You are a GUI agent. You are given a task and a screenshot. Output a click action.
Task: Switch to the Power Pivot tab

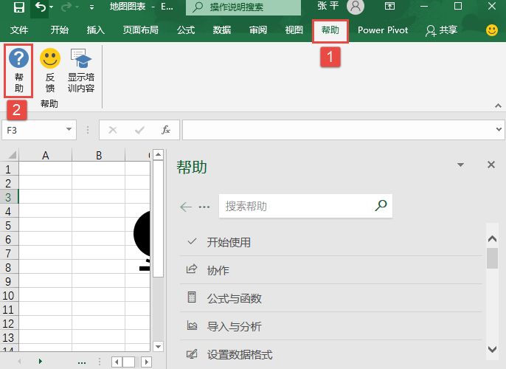[383, 30]
